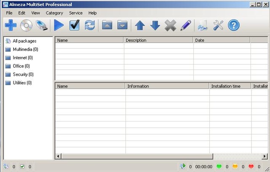The width and height of the screenshot is (270, 172).
Task: Open the Edit menu
Action: click(x=22, y=13)
